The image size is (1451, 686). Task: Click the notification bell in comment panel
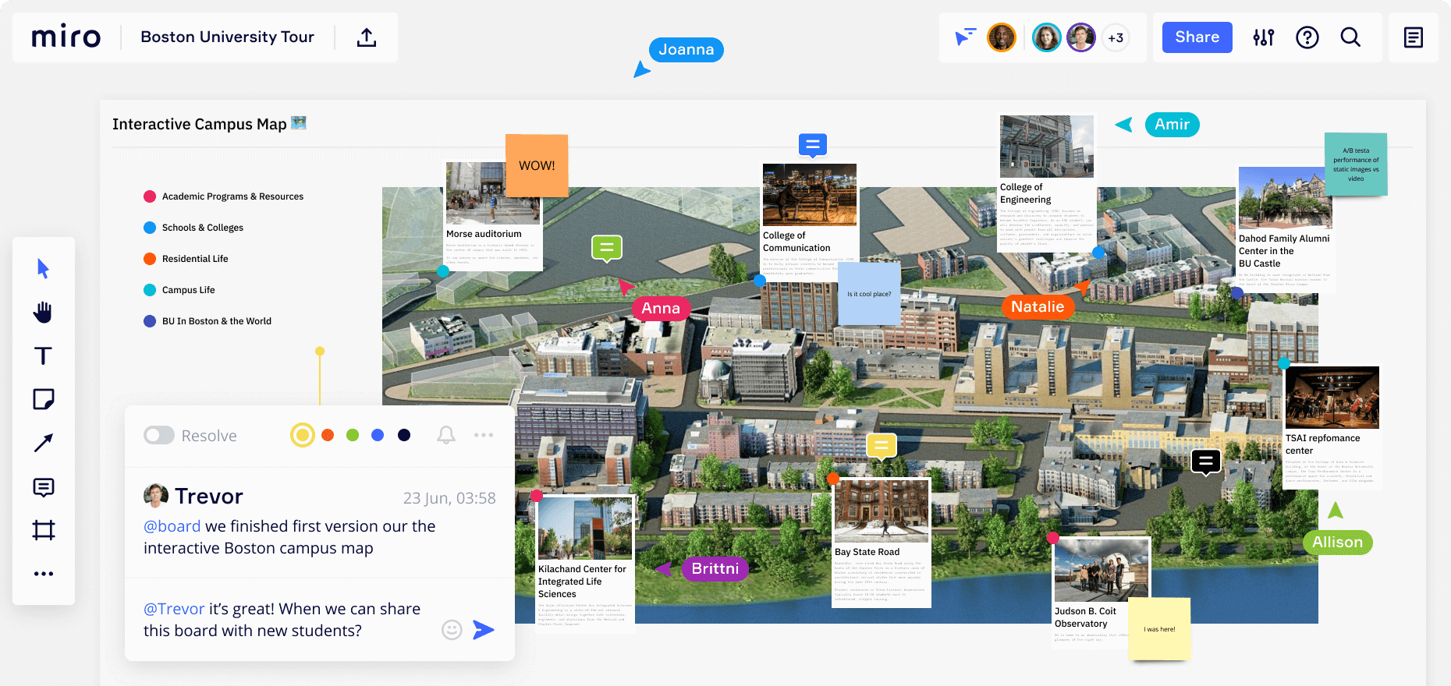click(446, 435)
